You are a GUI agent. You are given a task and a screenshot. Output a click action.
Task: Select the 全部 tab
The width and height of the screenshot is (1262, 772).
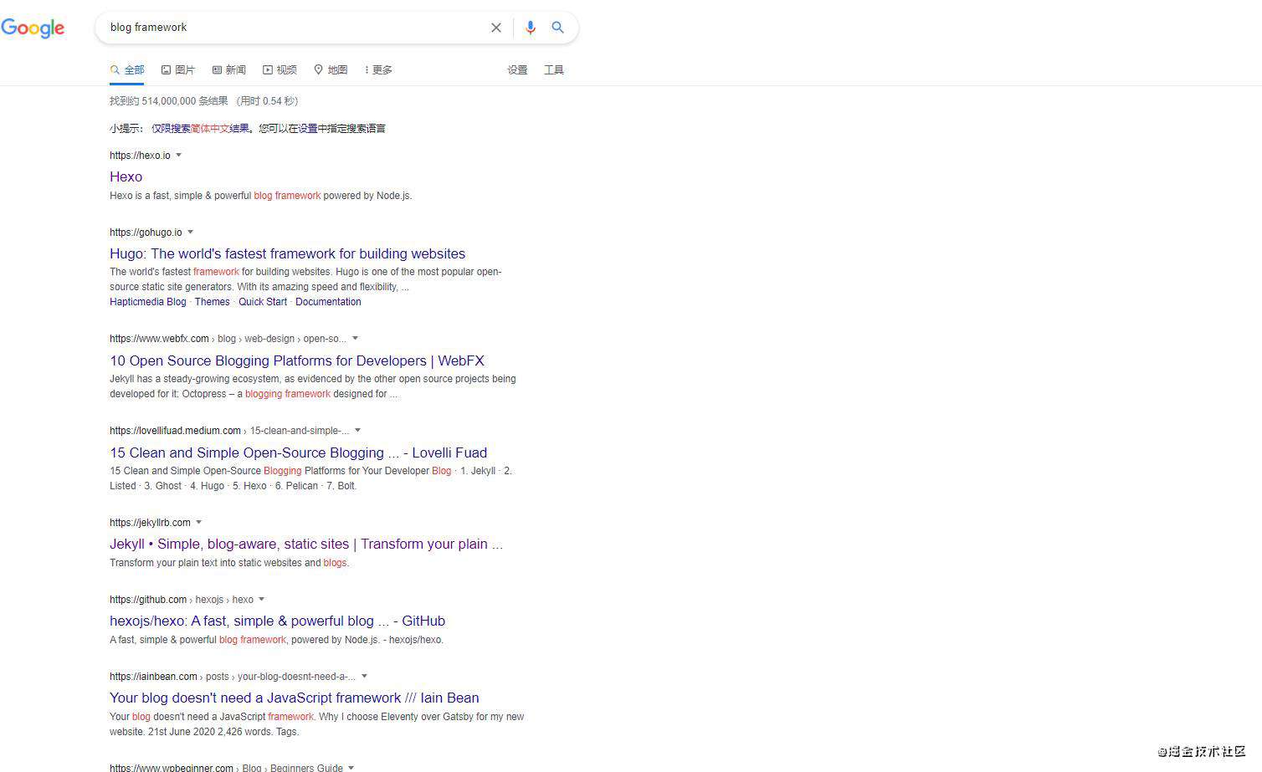tap(127, 69)
